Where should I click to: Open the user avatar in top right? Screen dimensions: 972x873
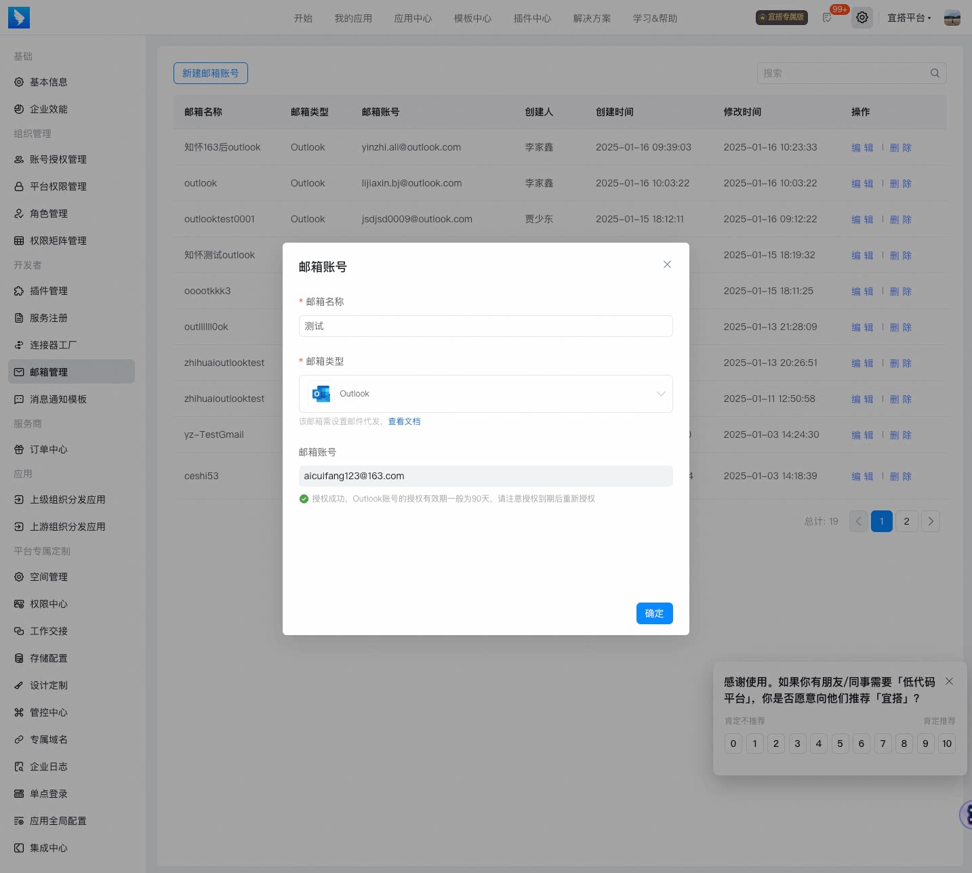tap(952, 18)
